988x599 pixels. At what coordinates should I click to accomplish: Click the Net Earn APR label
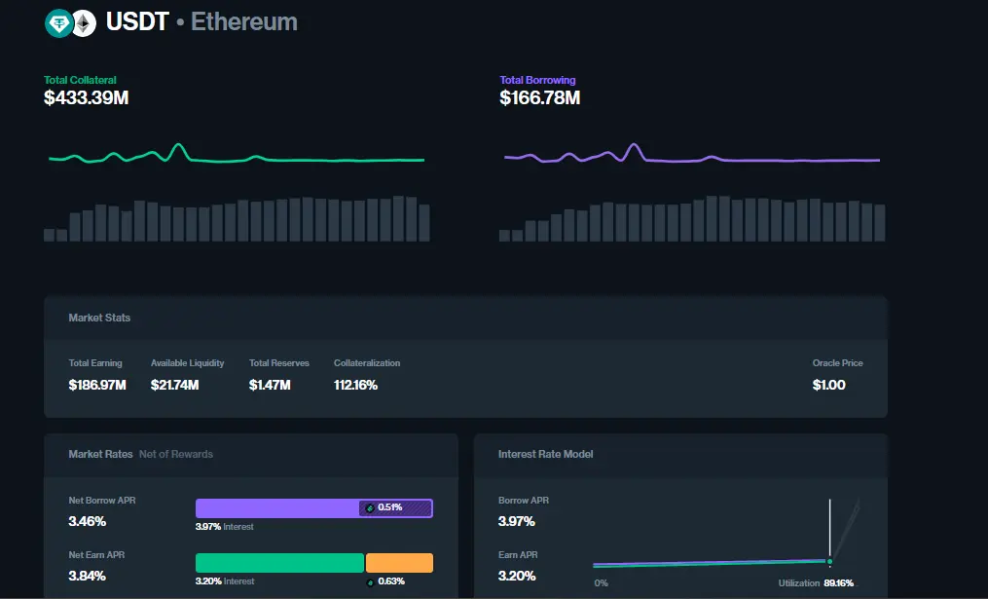point(96,555)
